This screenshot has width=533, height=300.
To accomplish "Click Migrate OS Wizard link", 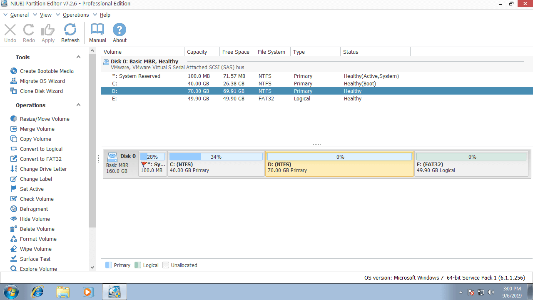I will tap(42, 81).
